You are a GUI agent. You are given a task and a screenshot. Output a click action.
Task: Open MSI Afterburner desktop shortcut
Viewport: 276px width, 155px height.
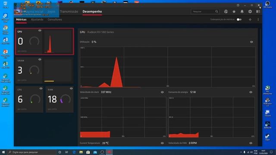[267, 90]
